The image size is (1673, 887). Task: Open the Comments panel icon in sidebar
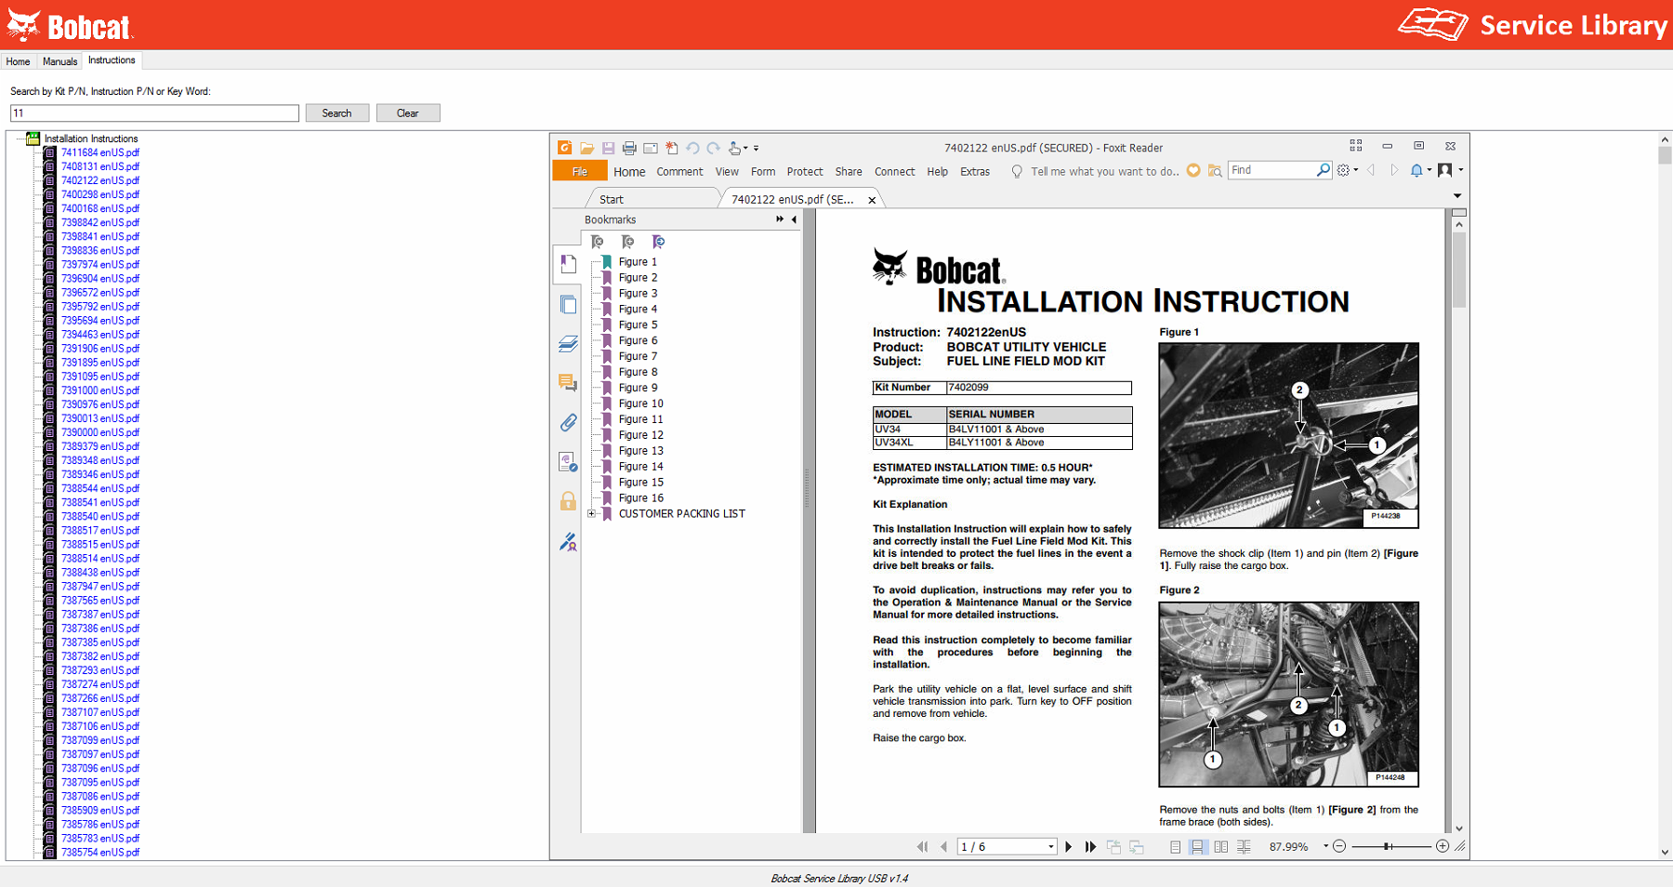coord(568,383)
